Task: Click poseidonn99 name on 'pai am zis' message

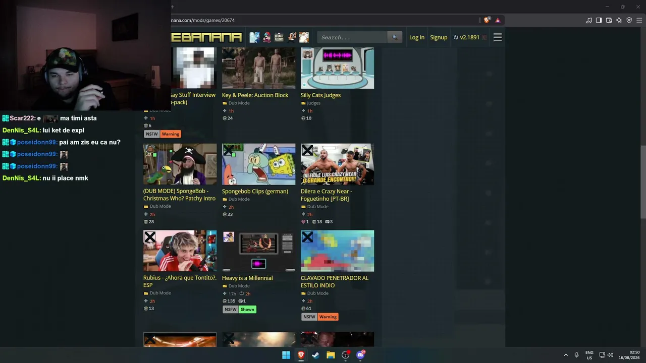Action: [x=37, y=142]
